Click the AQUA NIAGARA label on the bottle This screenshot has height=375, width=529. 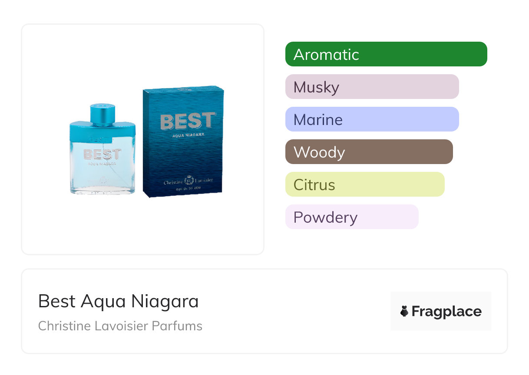click(102, 164)
